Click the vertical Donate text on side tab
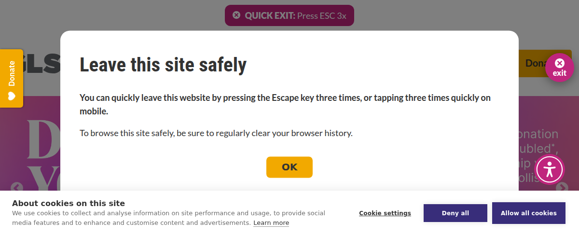579x236 pixels. pyautogui.click(x=12, y=73)
